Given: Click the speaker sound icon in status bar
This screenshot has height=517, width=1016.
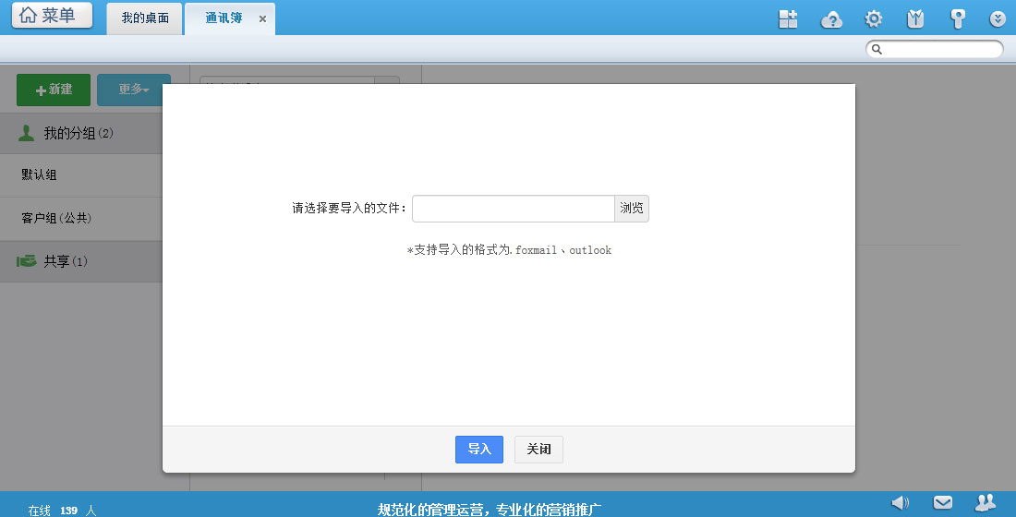Looking at the screenshot, I should click(900, 502).
